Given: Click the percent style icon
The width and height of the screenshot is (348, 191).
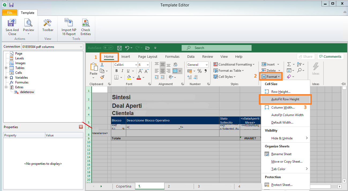Looking at the screenshot, I should click(x=199, y=71).
